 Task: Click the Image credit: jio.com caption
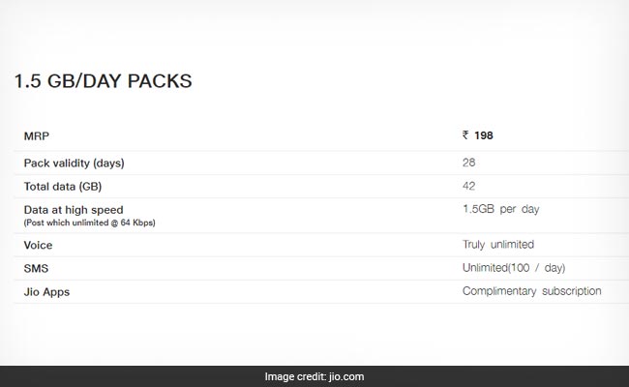[314, 376]
